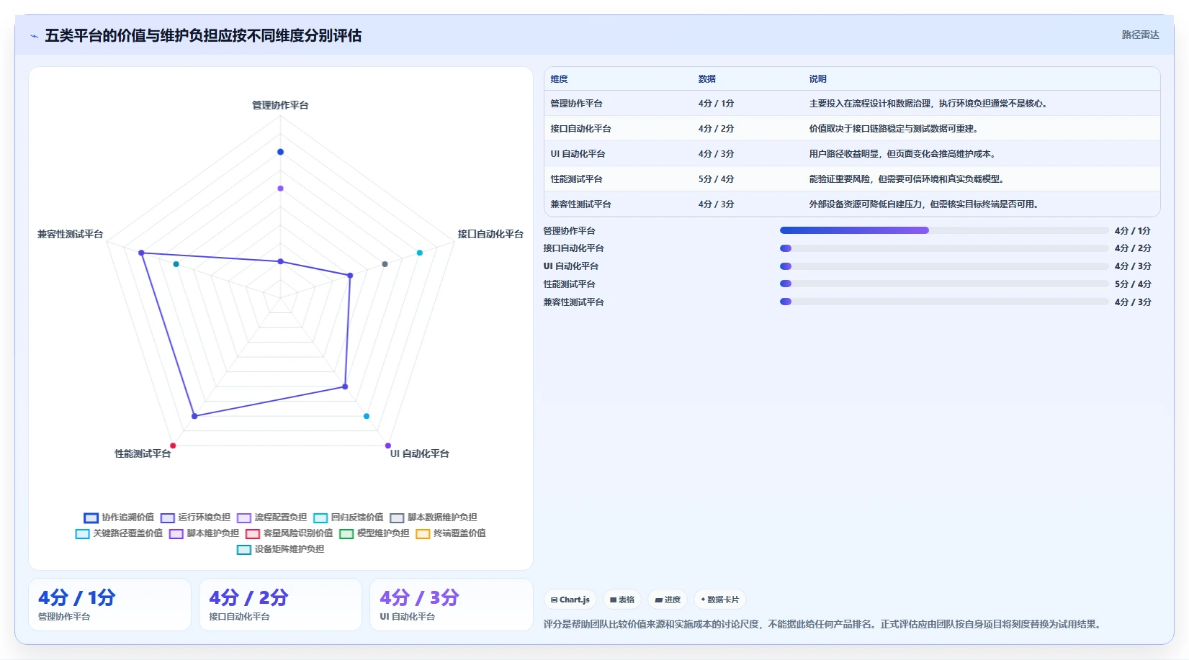The width and height of the screenshot is (1189, 660).
Task: Click the red point near 性能测试平台 label
Action: pyautogui.click(x=173, y=446)
